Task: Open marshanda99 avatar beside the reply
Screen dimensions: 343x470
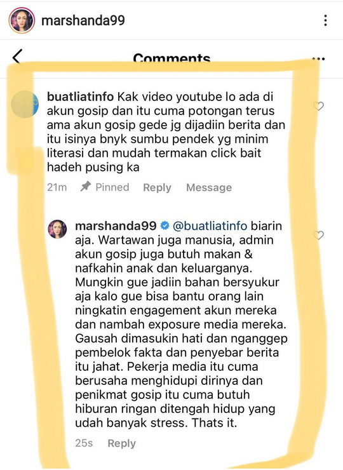Action: (57, 229)
